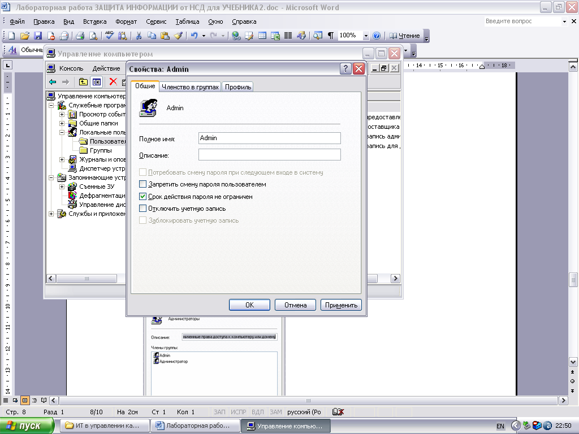This screenshot has height=434, width=579.
Task: Expand the 'Общие папки' tree node
Action: (62, 123)
